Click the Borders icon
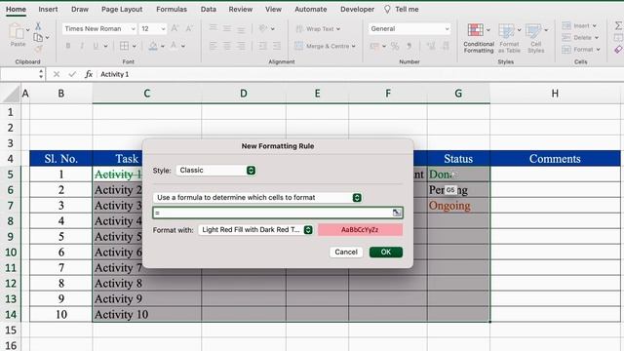The image size is (624, 351). pyautogui.click(x=124, y=46)
